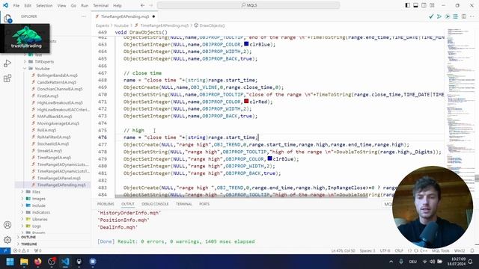Image resolution: width=479 pixels, height=269 pixels.
Task: Click the blue clrBlue swatch on line 463
Action: (246, 44)
